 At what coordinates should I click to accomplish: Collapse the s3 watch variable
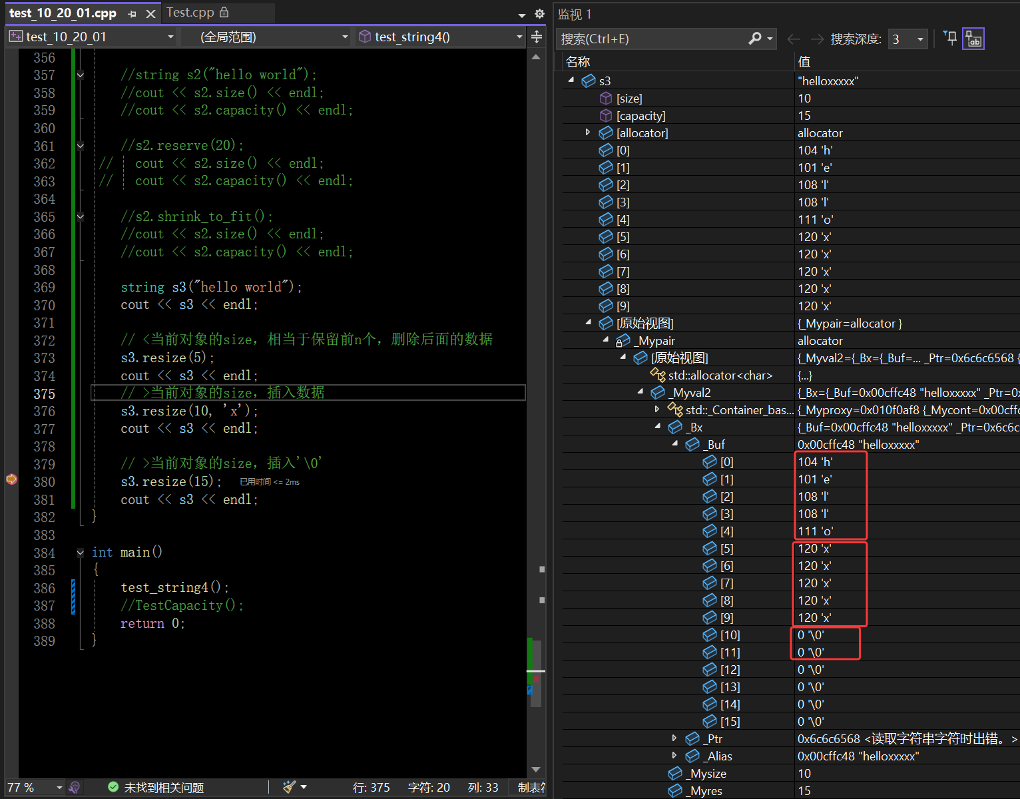571,80
